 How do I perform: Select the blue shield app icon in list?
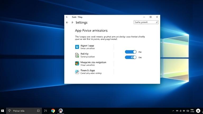(x=77, y=47)
